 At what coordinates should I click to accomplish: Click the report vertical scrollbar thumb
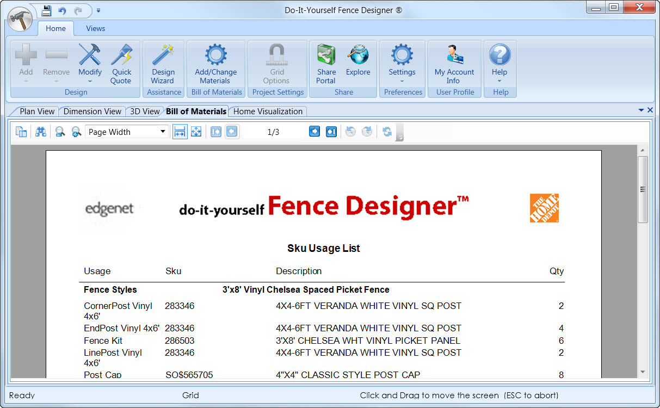coord(643,189)
